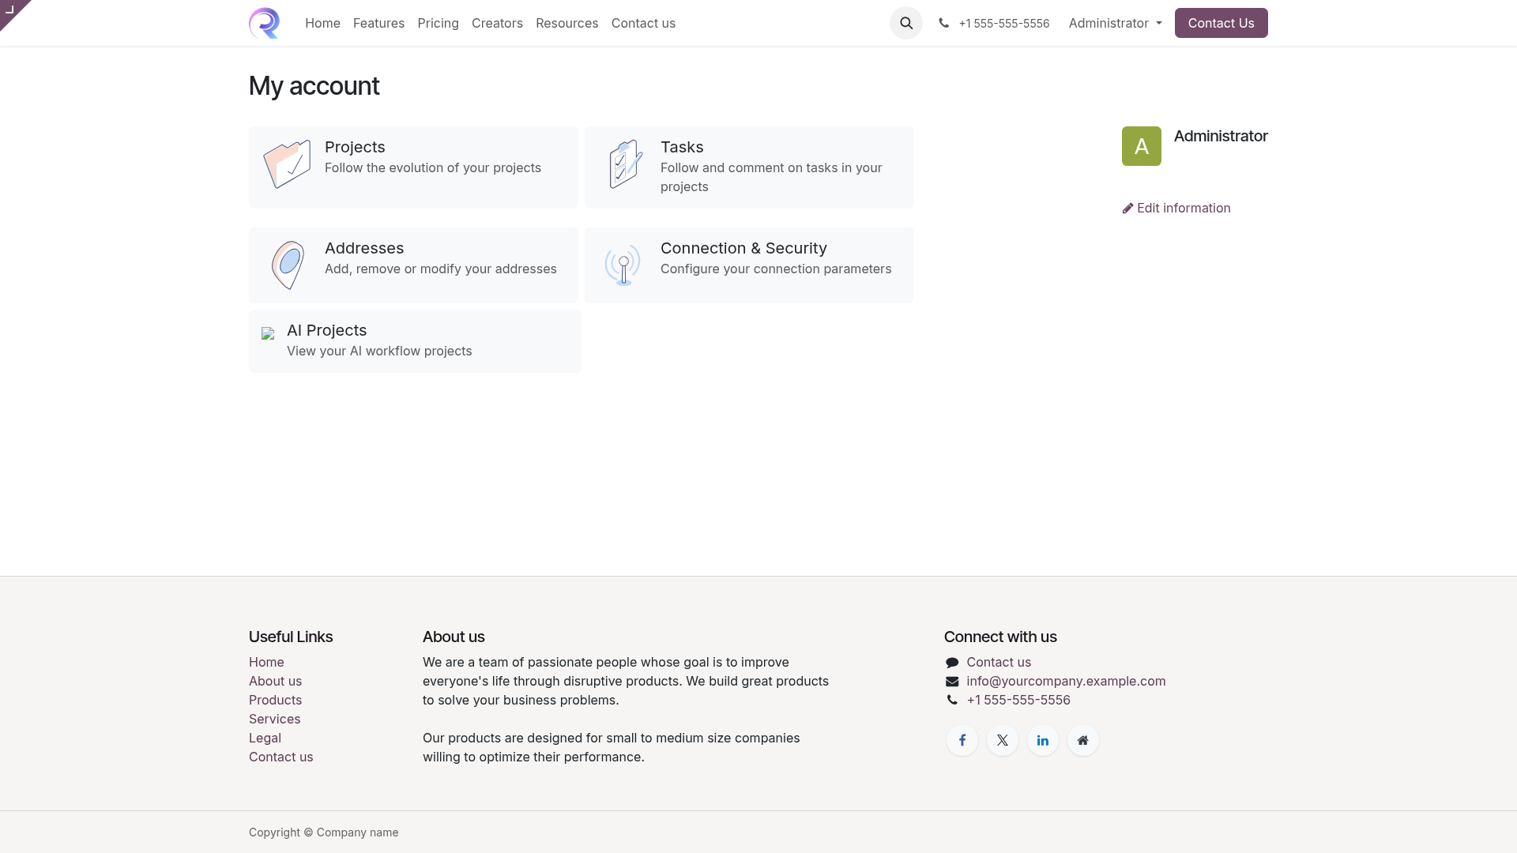This screenshot has width=1517, height=853.
Task: Expand the Administrator user dropdown
Action: pos(1116,23)
